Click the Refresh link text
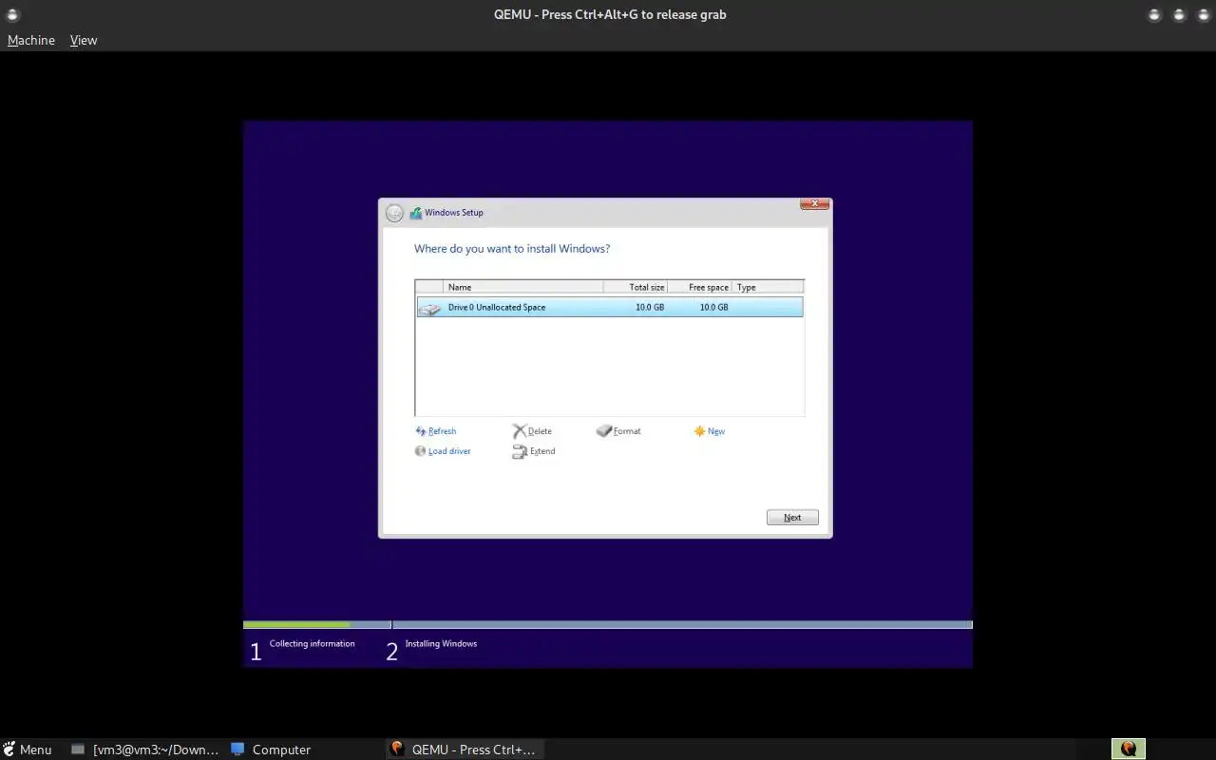 442,431
